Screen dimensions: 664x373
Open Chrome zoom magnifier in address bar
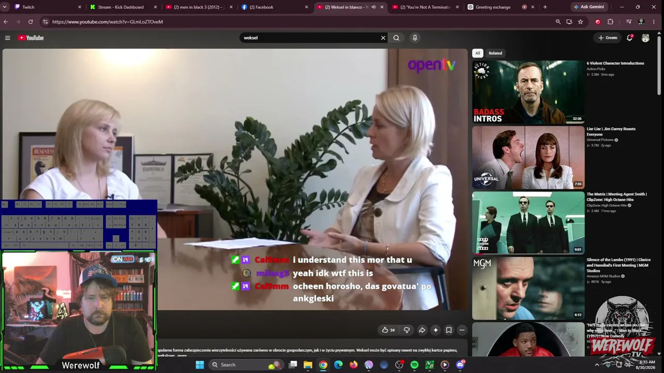558,22
